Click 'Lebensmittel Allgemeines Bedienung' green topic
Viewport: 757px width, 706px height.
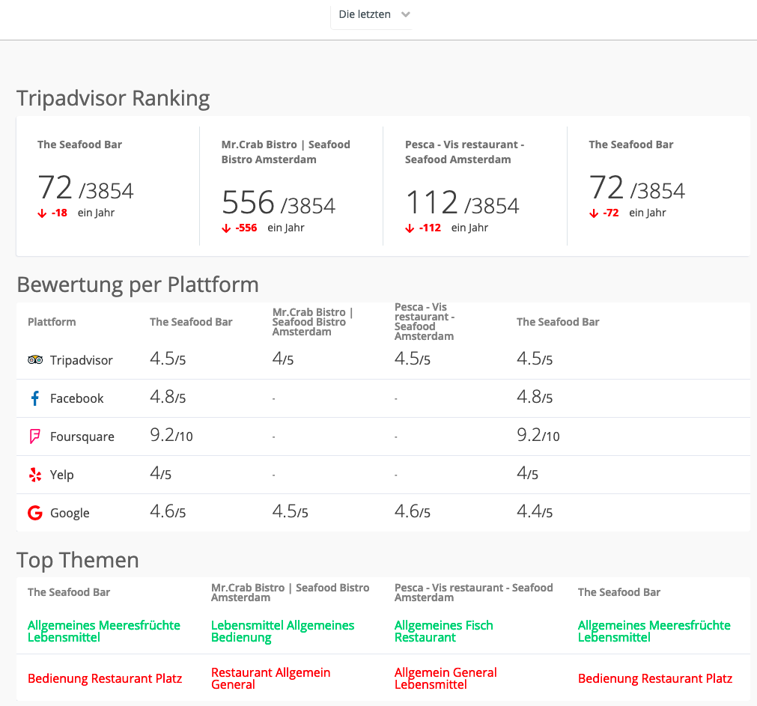coord(282,631)
